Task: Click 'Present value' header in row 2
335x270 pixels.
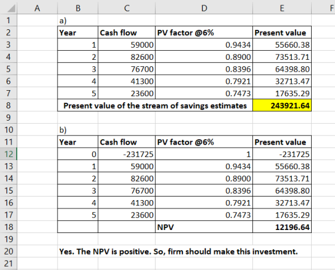Action: [x=282, y=33]
